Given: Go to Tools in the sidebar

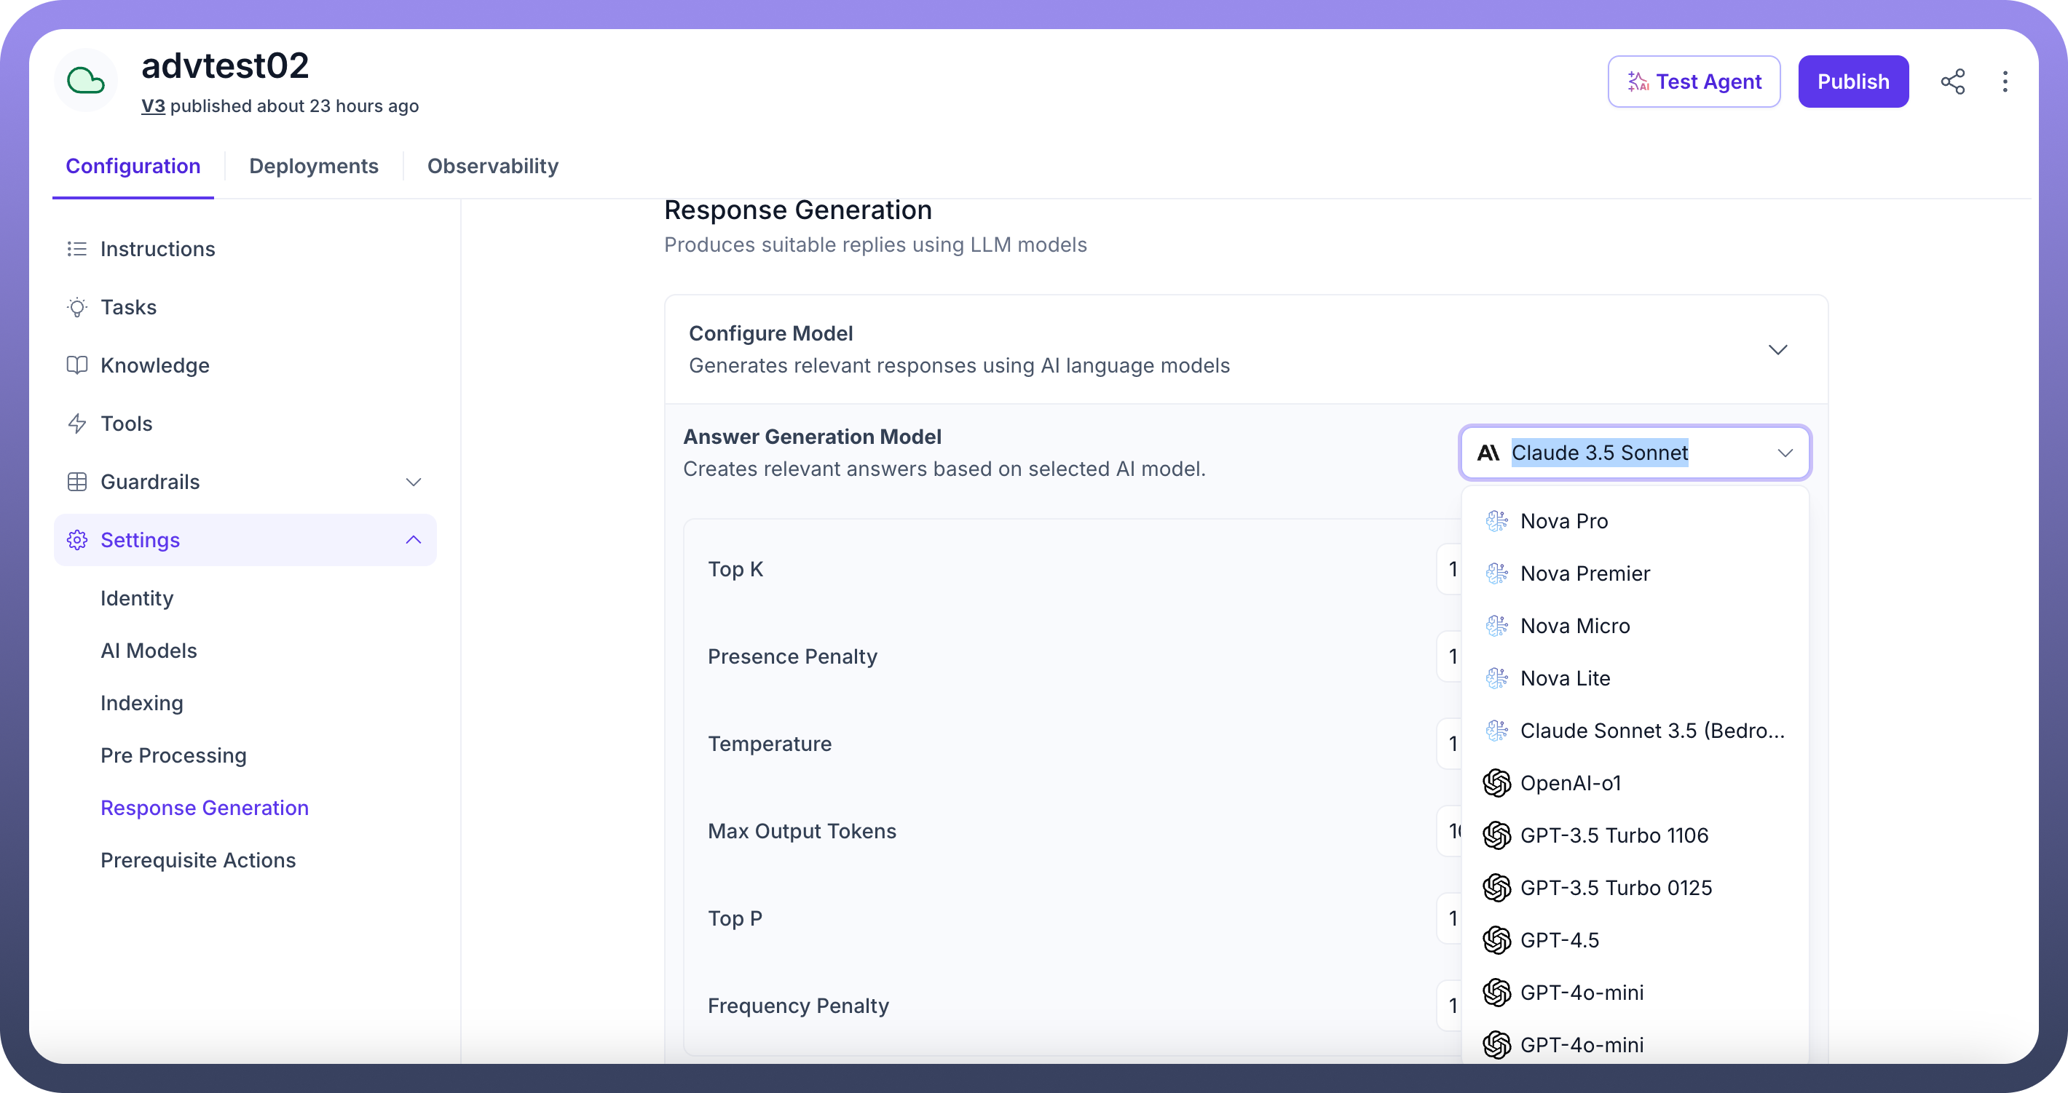Looking at the screenshot, I should point(245,424).
